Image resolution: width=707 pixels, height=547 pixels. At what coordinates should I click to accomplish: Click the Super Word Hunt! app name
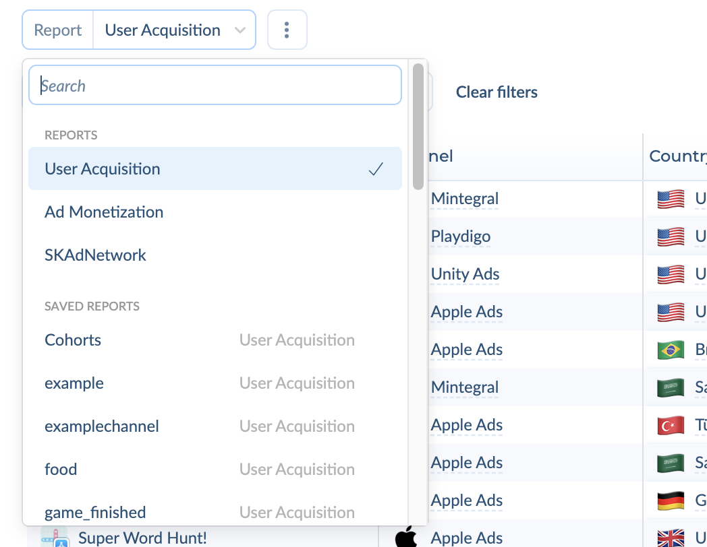142,538
